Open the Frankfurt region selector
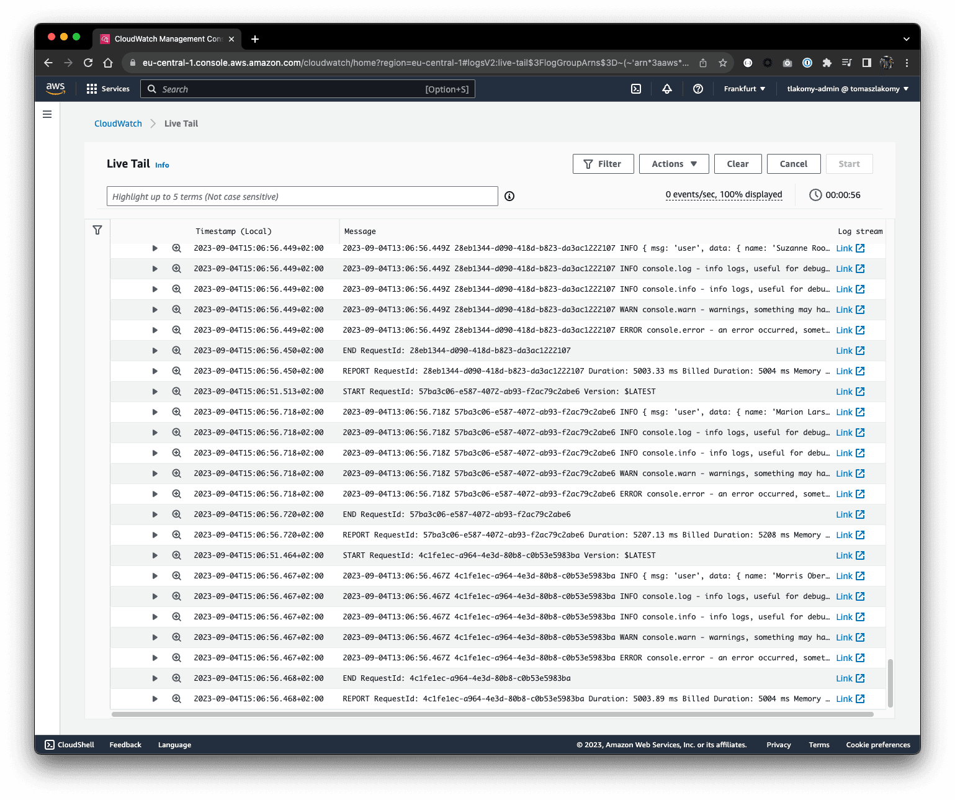Screen dimensions: 955x800 point(745,89)
